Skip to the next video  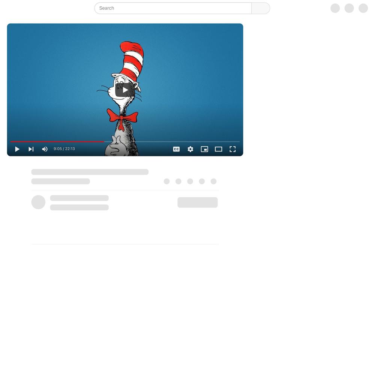click(31, 149)
